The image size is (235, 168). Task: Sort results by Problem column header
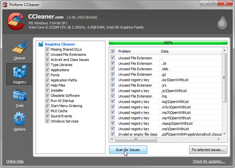(x=138, y=51)
